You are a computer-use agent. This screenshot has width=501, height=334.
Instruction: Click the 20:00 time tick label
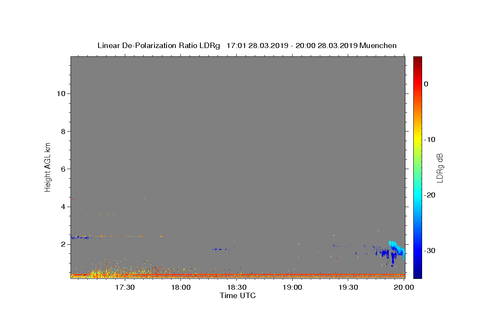[404, 288]
